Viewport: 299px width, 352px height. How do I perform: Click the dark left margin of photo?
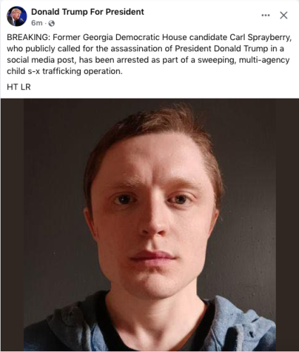[12, 225]
